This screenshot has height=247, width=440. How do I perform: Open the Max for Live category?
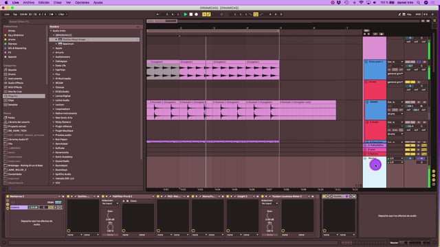[14, 91]
